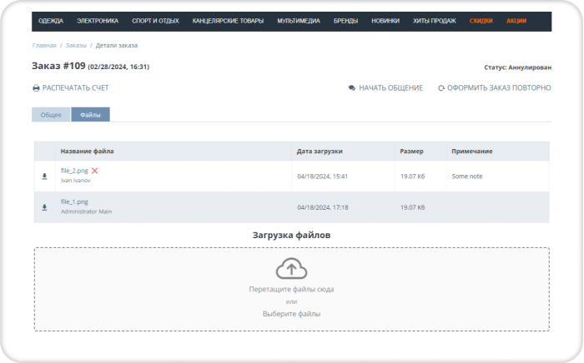Click the Administrator Main uploader name
Viewport: 584px width, 363px height.
click(87, 211)
